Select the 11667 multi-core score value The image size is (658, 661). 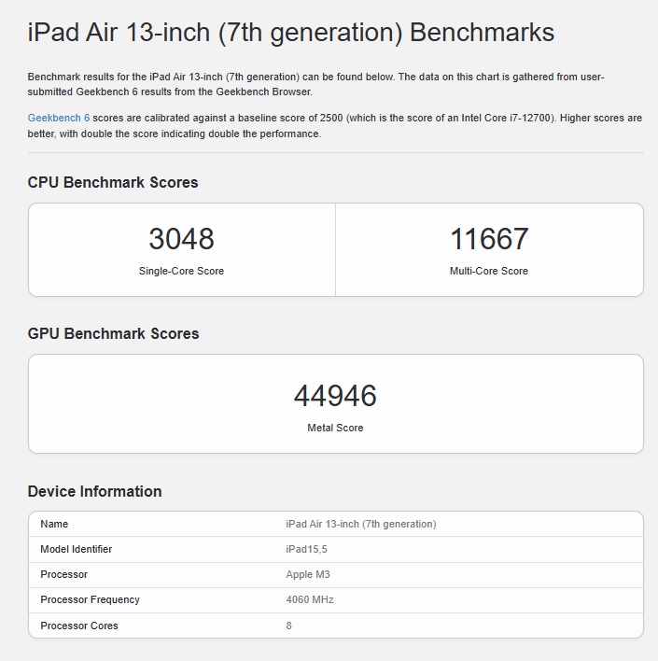point(489,239)
